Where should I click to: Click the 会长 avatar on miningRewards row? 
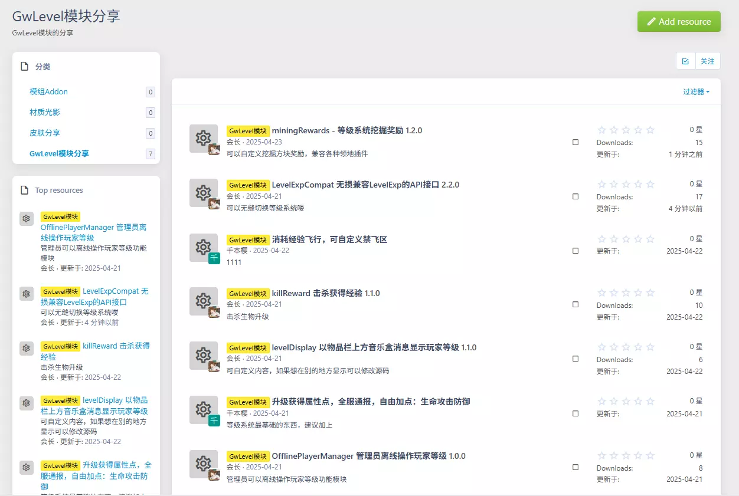tap(214, 149)
